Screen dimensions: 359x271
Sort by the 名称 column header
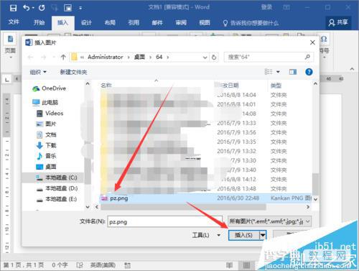[106, 86]
